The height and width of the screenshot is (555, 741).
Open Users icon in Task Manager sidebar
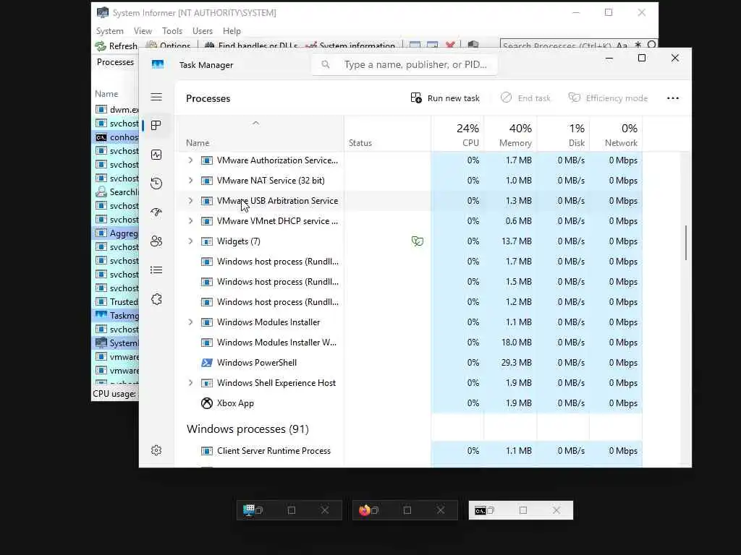(156, 241)
